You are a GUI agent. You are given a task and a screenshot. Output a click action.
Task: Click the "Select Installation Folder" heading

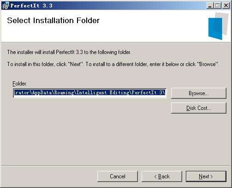click(x=54, y=20)
